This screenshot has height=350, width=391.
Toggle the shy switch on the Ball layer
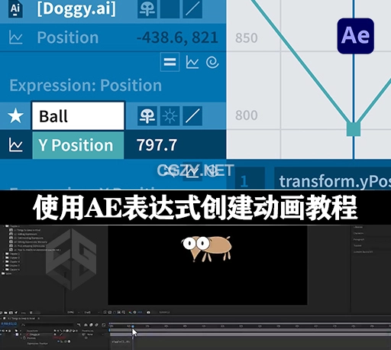(x=147, y=116)
